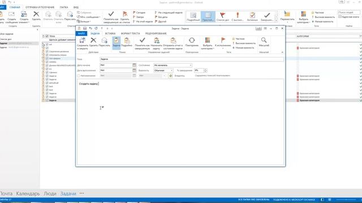The height and width of the screenshot is (203, 362).
Task: Expand Создать элемент dropdown in main ribbon
Action: point(24,17)
